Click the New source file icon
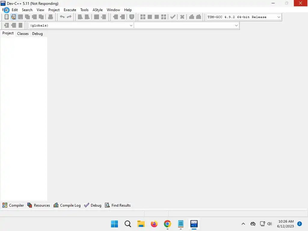The height and width of the screenshot is (231, 308). click(x=7, y=17)
